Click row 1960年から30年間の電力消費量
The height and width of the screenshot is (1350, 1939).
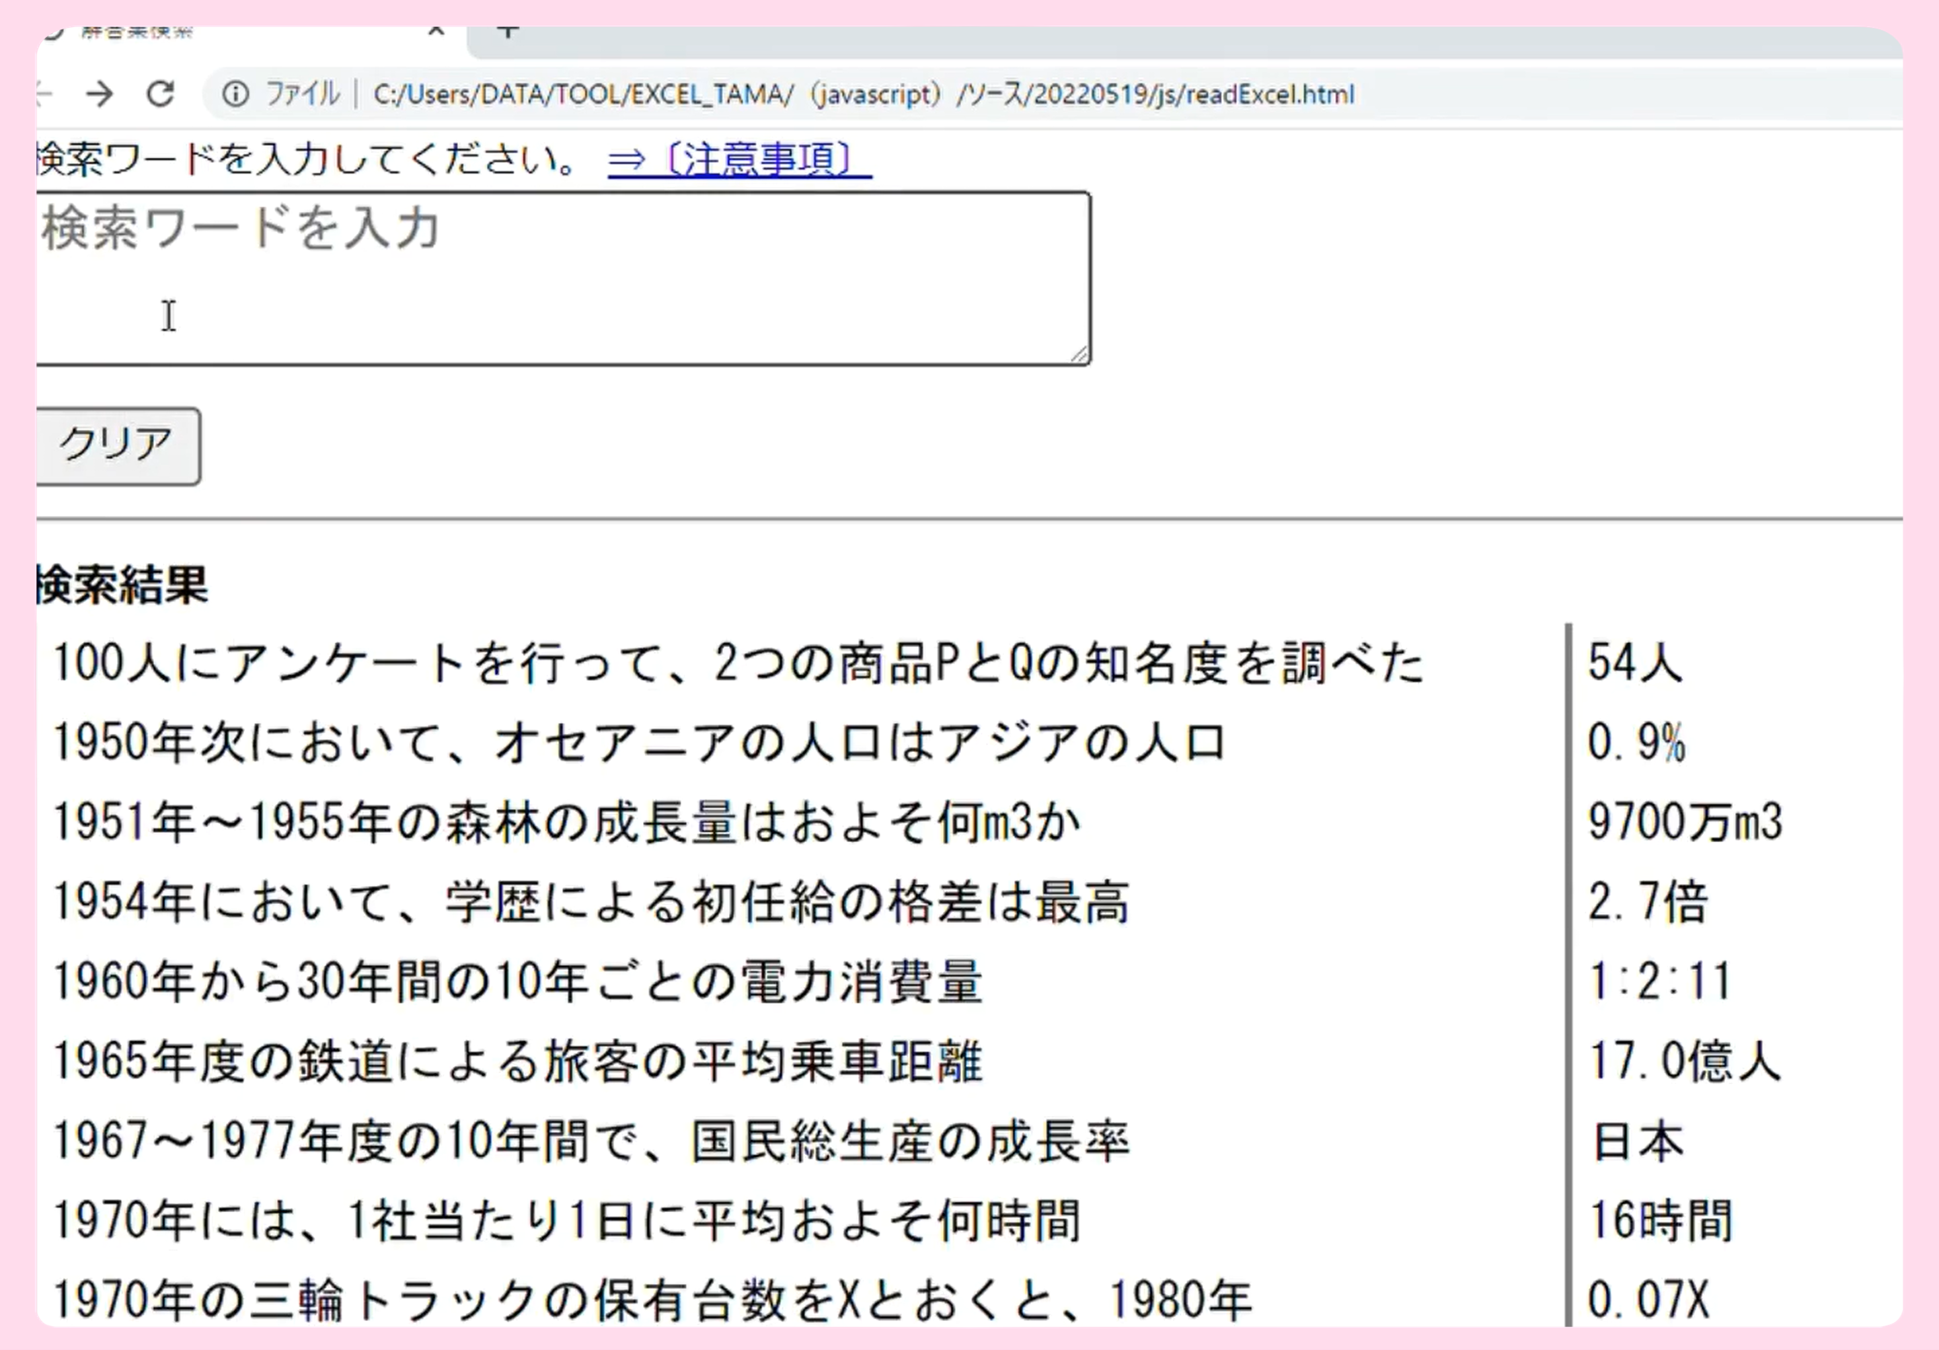518,981
